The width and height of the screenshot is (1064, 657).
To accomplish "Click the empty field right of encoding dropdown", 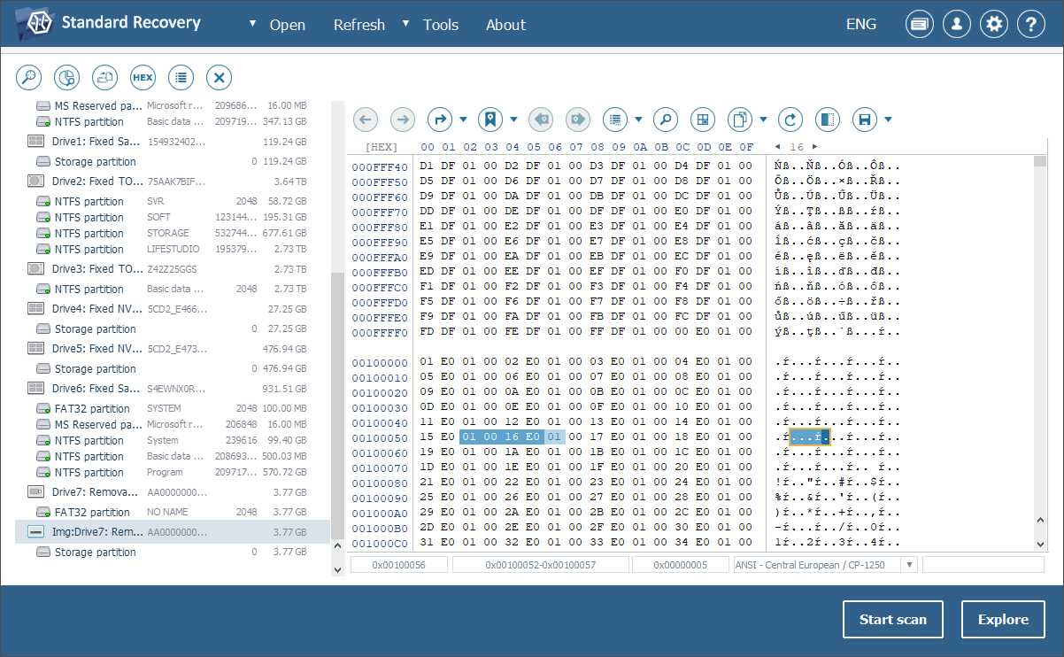I will click(x=983, y=564).
